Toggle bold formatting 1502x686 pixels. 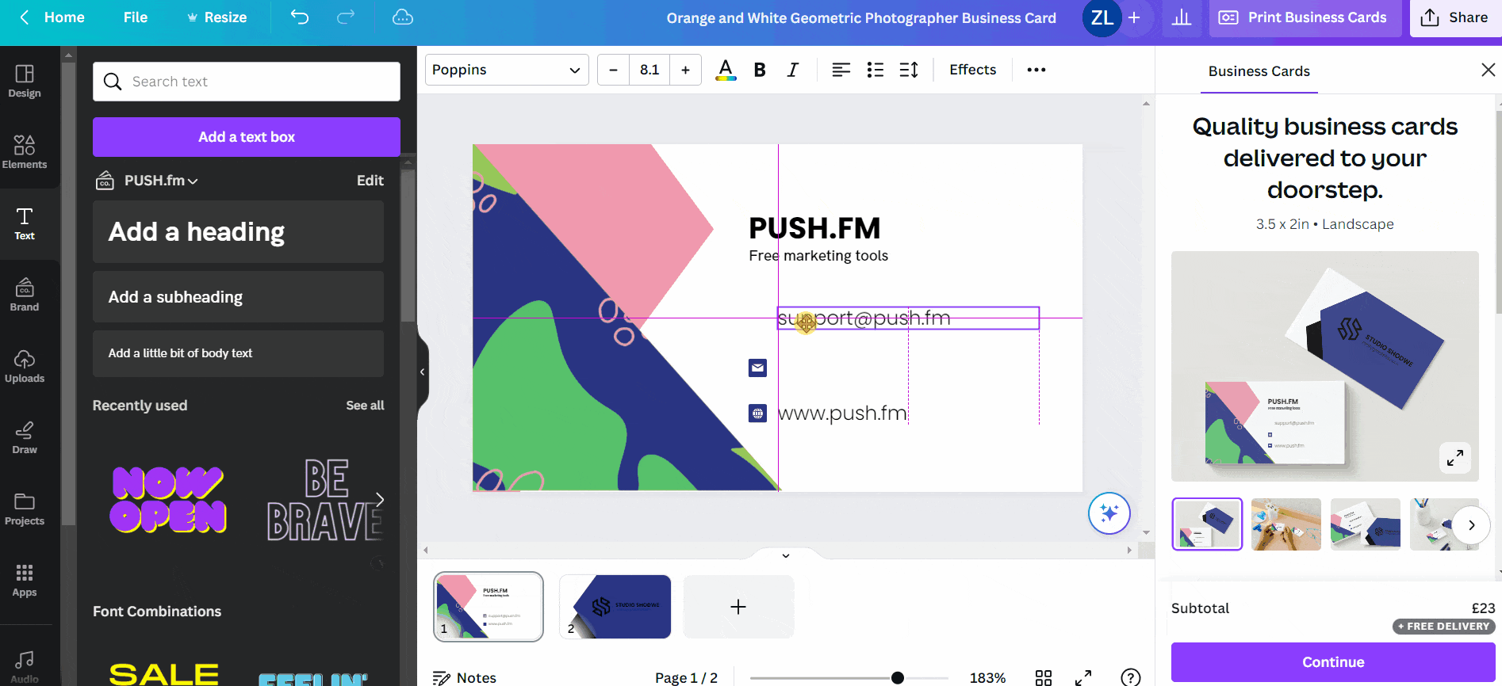coord(760,70)
